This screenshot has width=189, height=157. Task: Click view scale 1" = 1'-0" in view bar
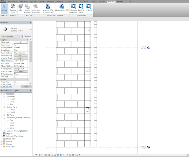pyautogui.click(x=39, y=155)
